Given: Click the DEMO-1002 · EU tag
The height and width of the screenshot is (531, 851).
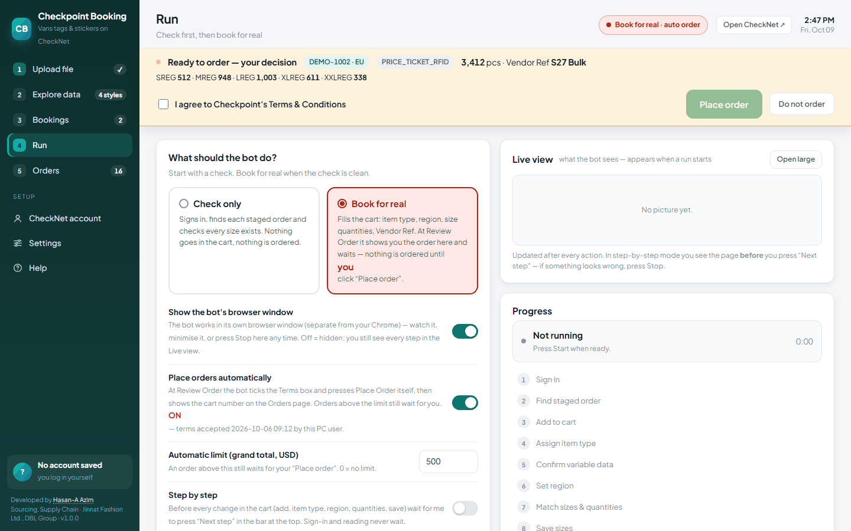Looking at the screenshot, I should coord(336,62).
